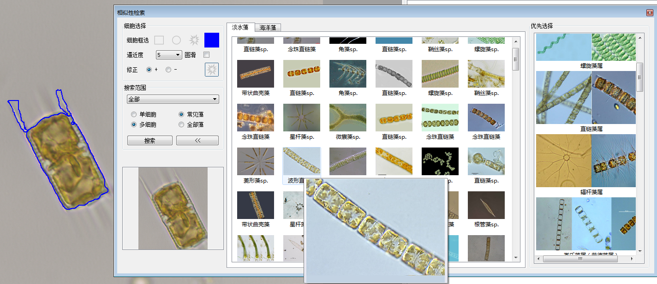Select the 菱形藻sp. thumbnail
This screenshot has width=657, height=284.
(256, 161)
